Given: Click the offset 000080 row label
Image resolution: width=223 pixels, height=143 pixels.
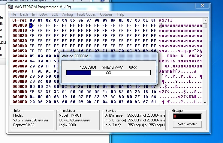Looking at the screenshot, I should [x=20, y=66].
